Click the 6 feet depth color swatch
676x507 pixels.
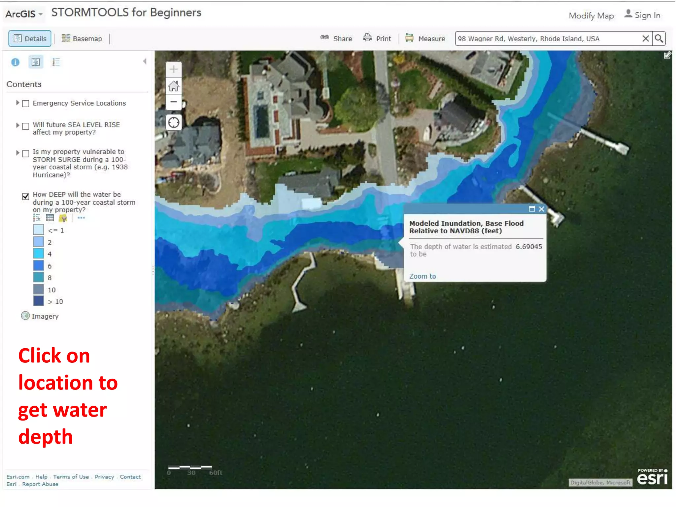pos(38,266)
